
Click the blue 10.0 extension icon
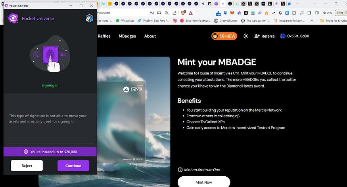click(219, 13)
